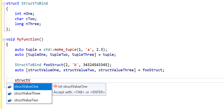The width and height of the screenshot is (224, 109).
Task: Place the cursor after the typed structV text
Action: [x=30, y=80]
